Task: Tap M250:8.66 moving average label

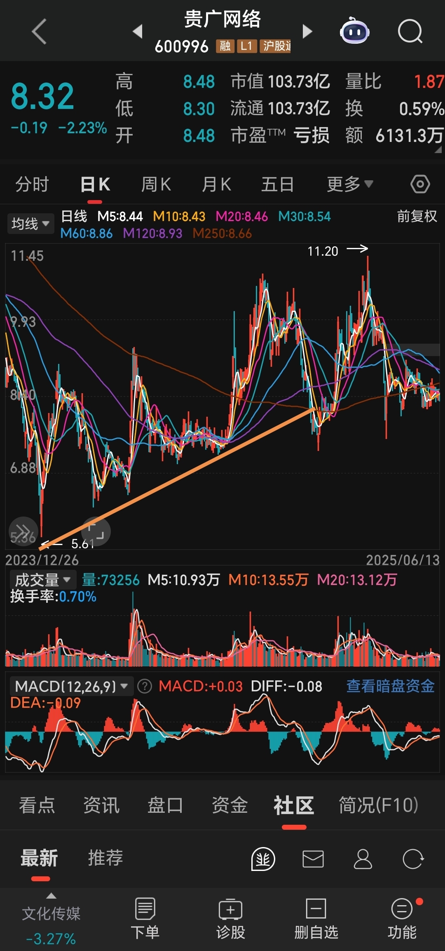Action: pyautogui.click(x=222, y=234)
